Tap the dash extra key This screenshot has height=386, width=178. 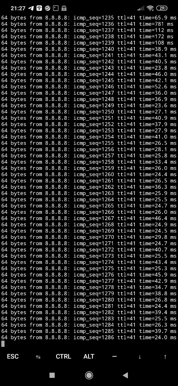pos(114,356)
